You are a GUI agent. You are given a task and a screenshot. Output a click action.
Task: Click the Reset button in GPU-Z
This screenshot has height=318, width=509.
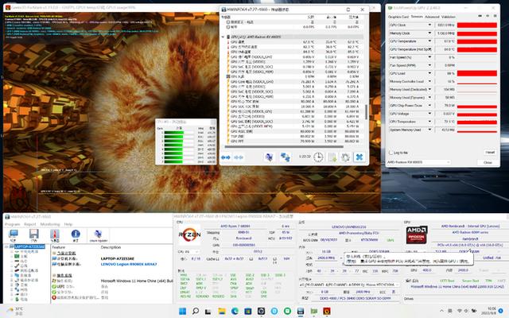489,152
